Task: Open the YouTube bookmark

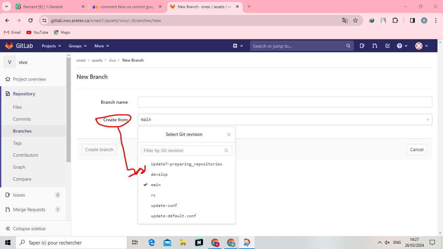Action: [37, 32]
